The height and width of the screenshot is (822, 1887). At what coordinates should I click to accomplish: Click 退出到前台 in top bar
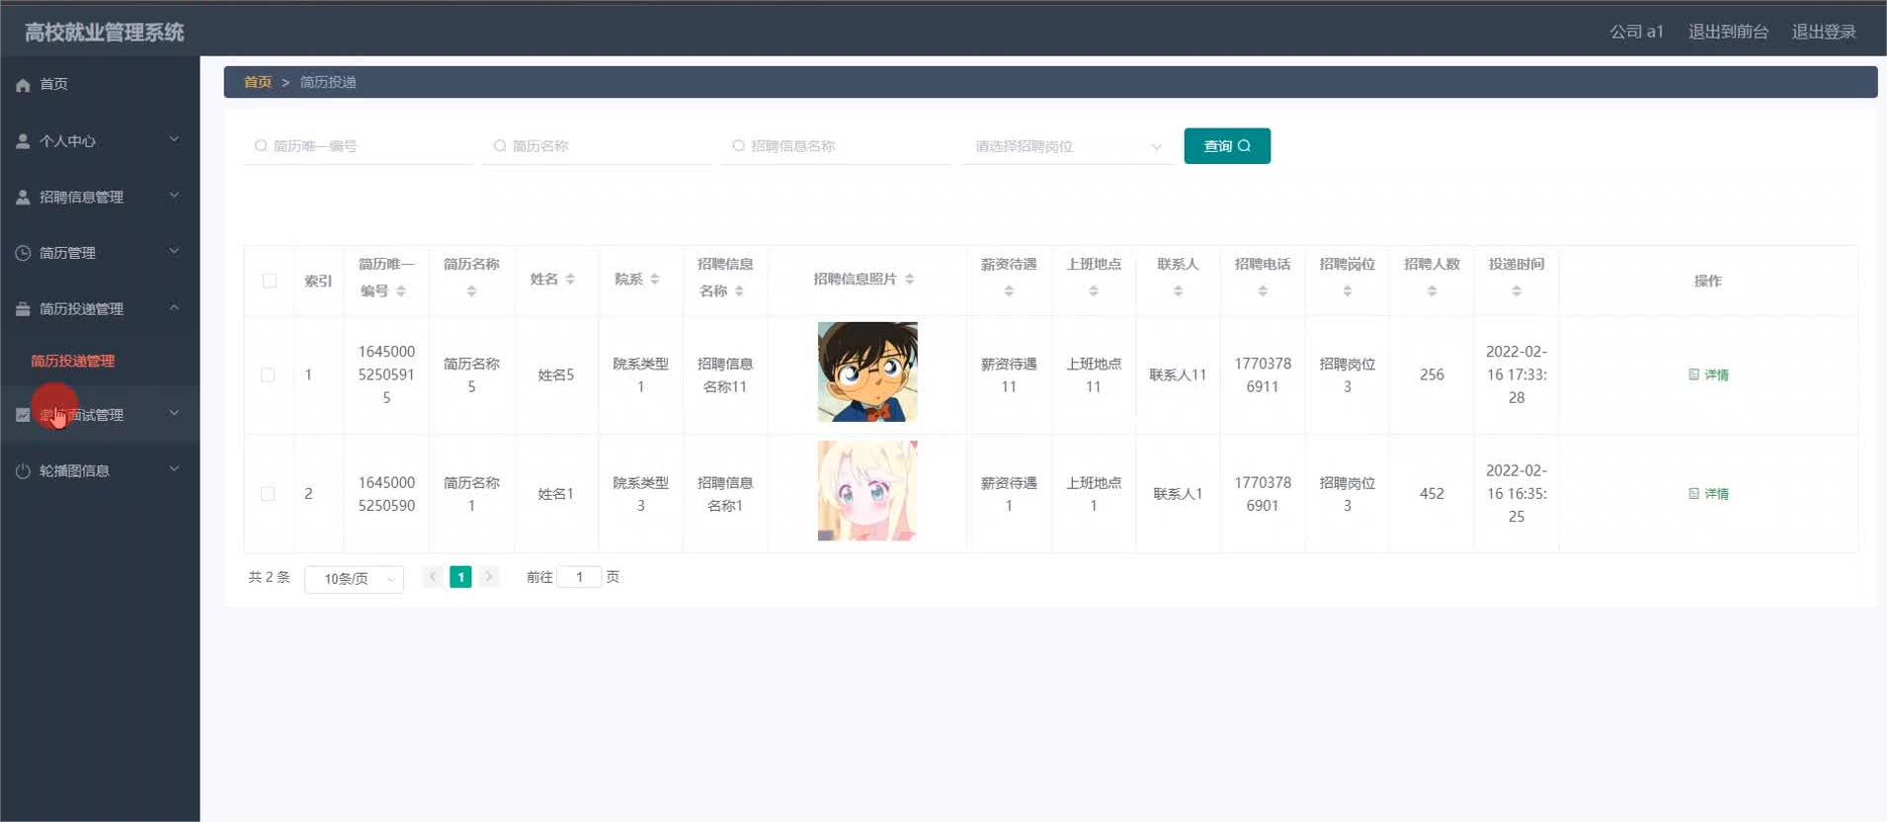[1728, 32]
